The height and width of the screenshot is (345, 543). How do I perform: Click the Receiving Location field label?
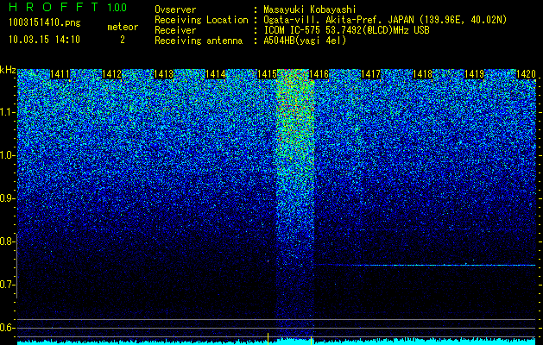[201, 20]
